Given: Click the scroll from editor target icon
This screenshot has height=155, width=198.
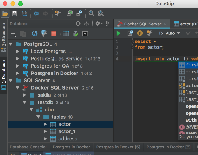Looking at the screenshot, I should click(78, 24).
